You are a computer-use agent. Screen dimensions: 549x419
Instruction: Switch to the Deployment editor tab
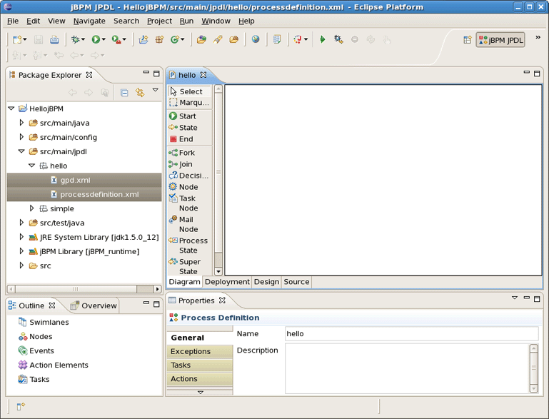227,282
